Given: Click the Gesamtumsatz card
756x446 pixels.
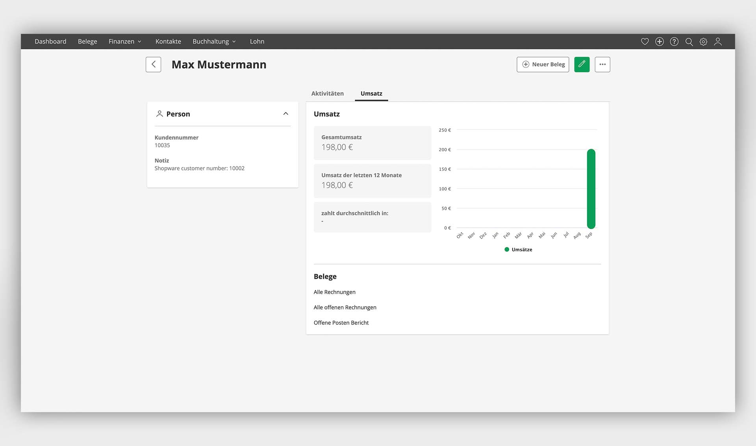Looking at the screenshot, I should [x=372, y=142].
